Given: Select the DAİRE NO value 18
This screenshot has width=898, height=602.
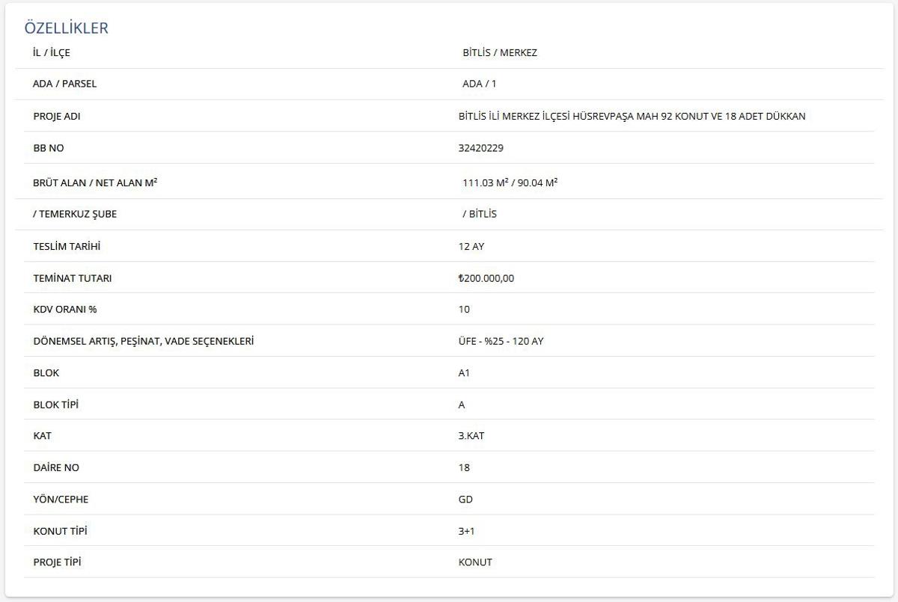Looking at the screenshot, I should coord(464,467).
